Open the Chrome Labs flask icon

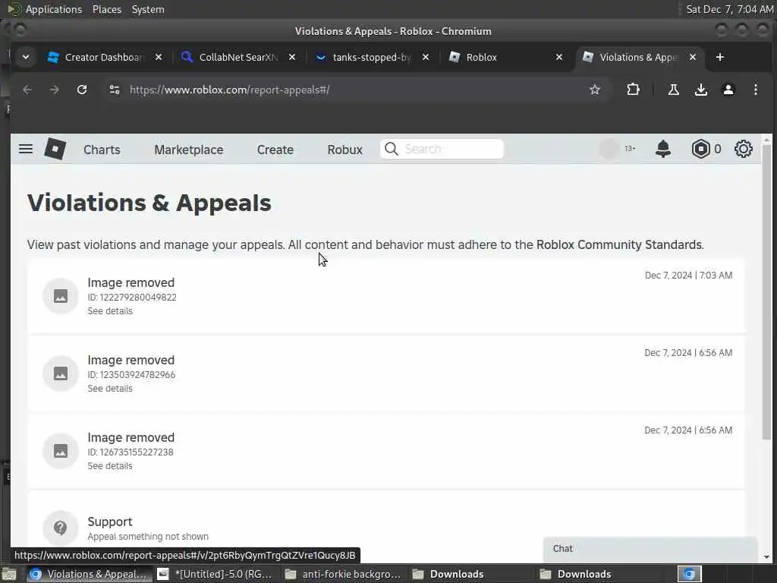click(x=674, y=90)
